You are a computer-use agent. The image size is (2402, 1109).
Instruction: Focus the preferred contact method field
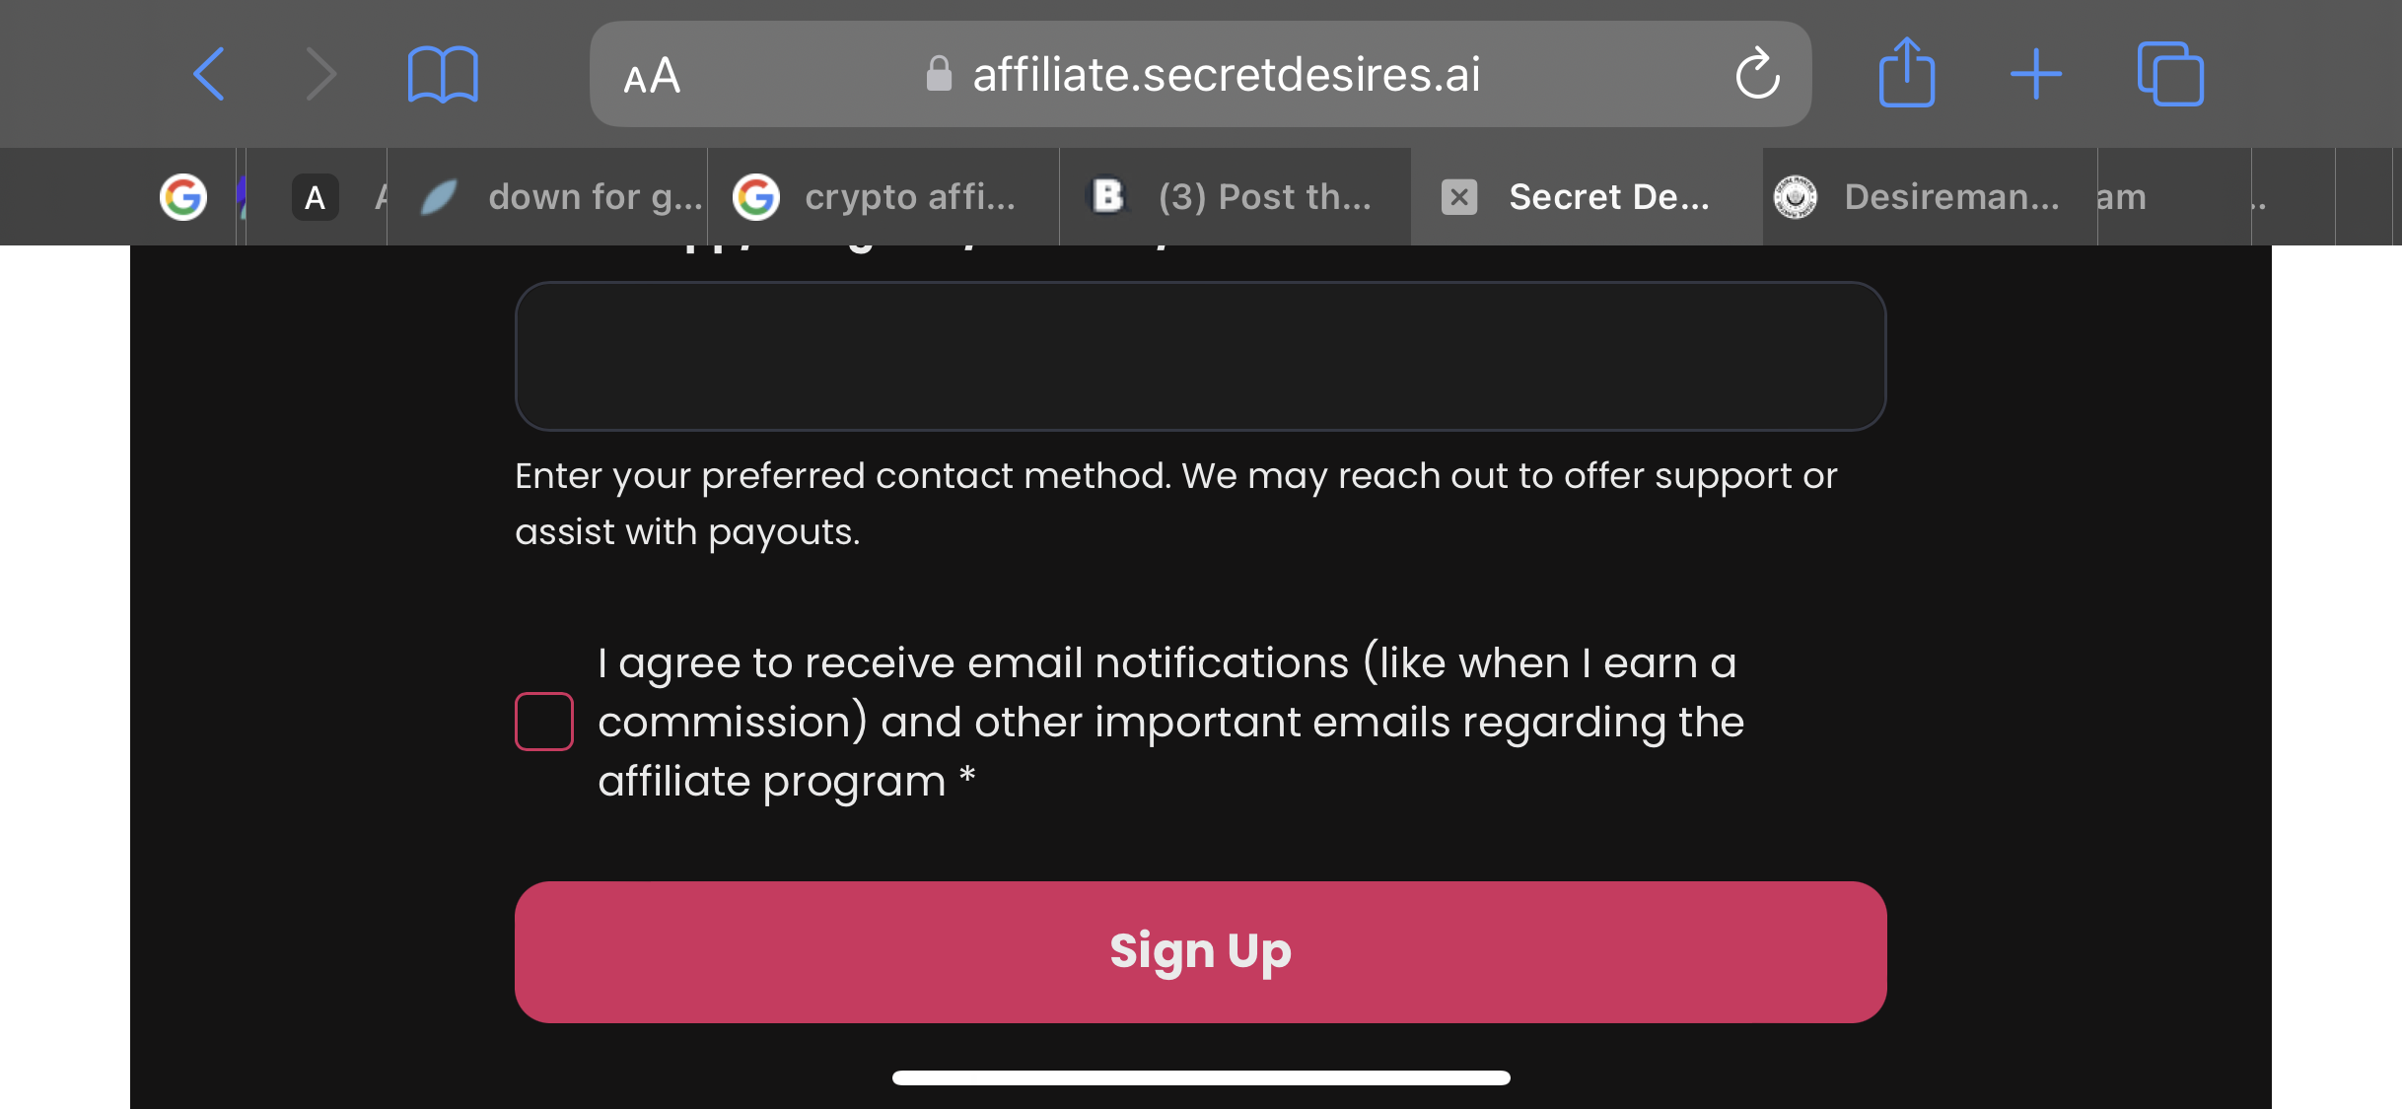(1200, 356)
